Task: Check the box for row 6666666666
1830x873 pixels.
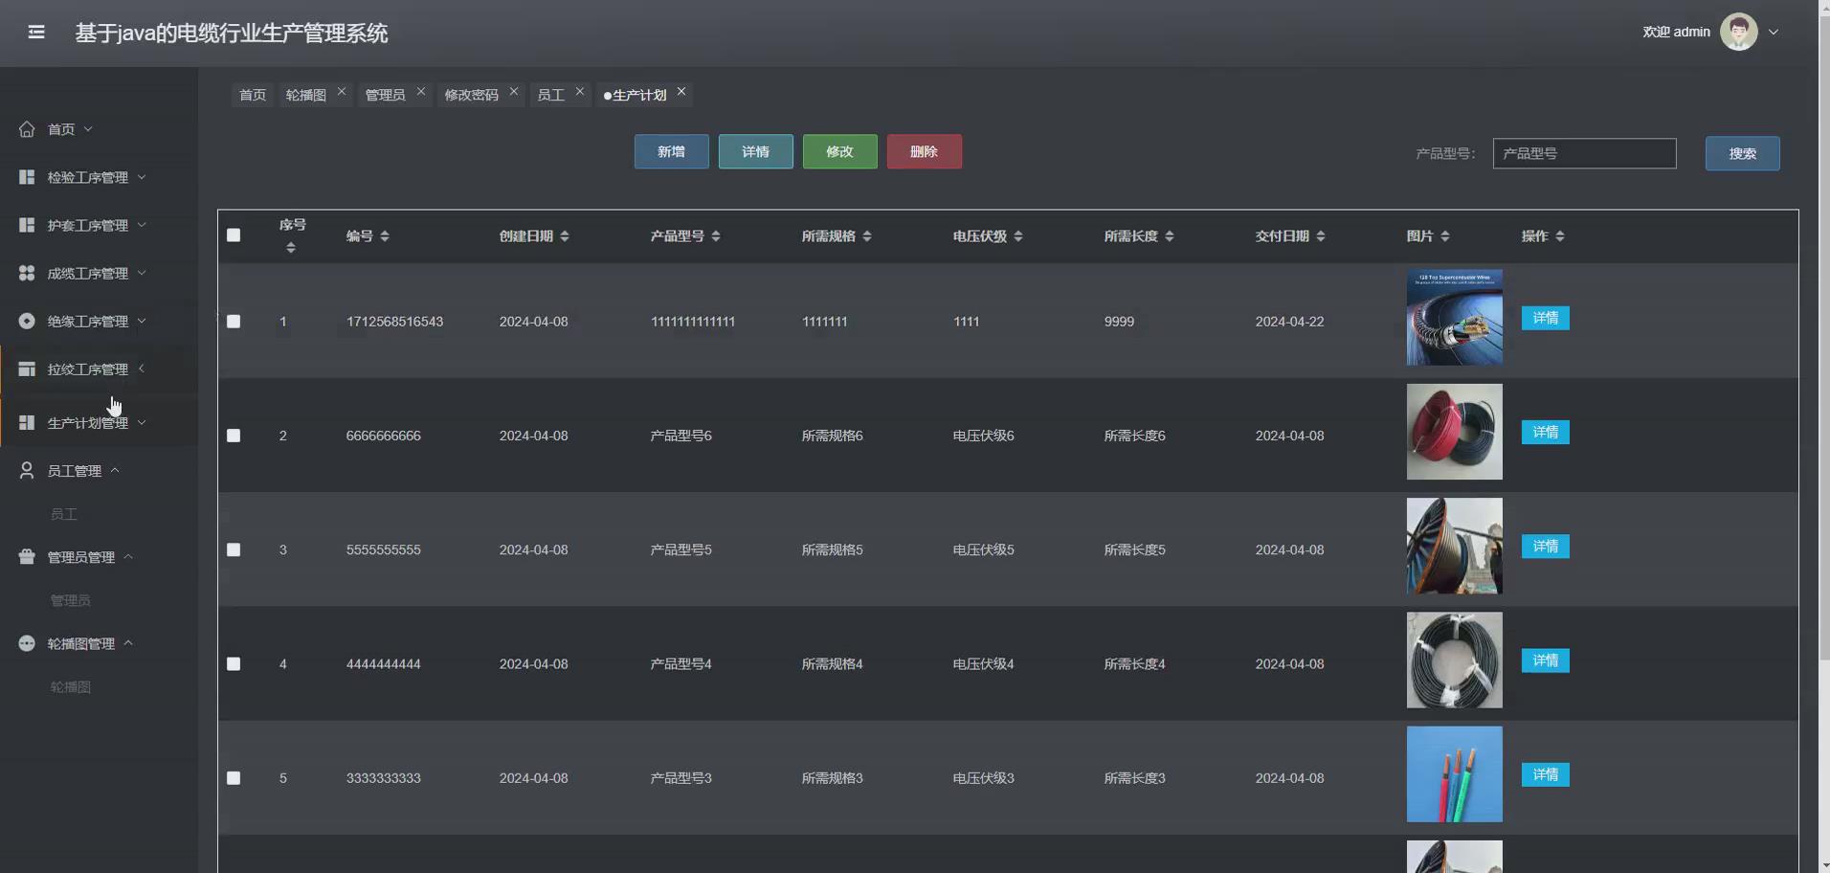Action: click(234, 436)
